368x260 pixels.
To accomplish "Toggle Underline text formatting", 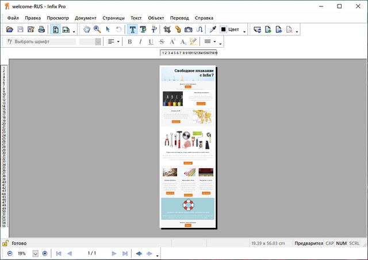I will click(x=151, y=42).
